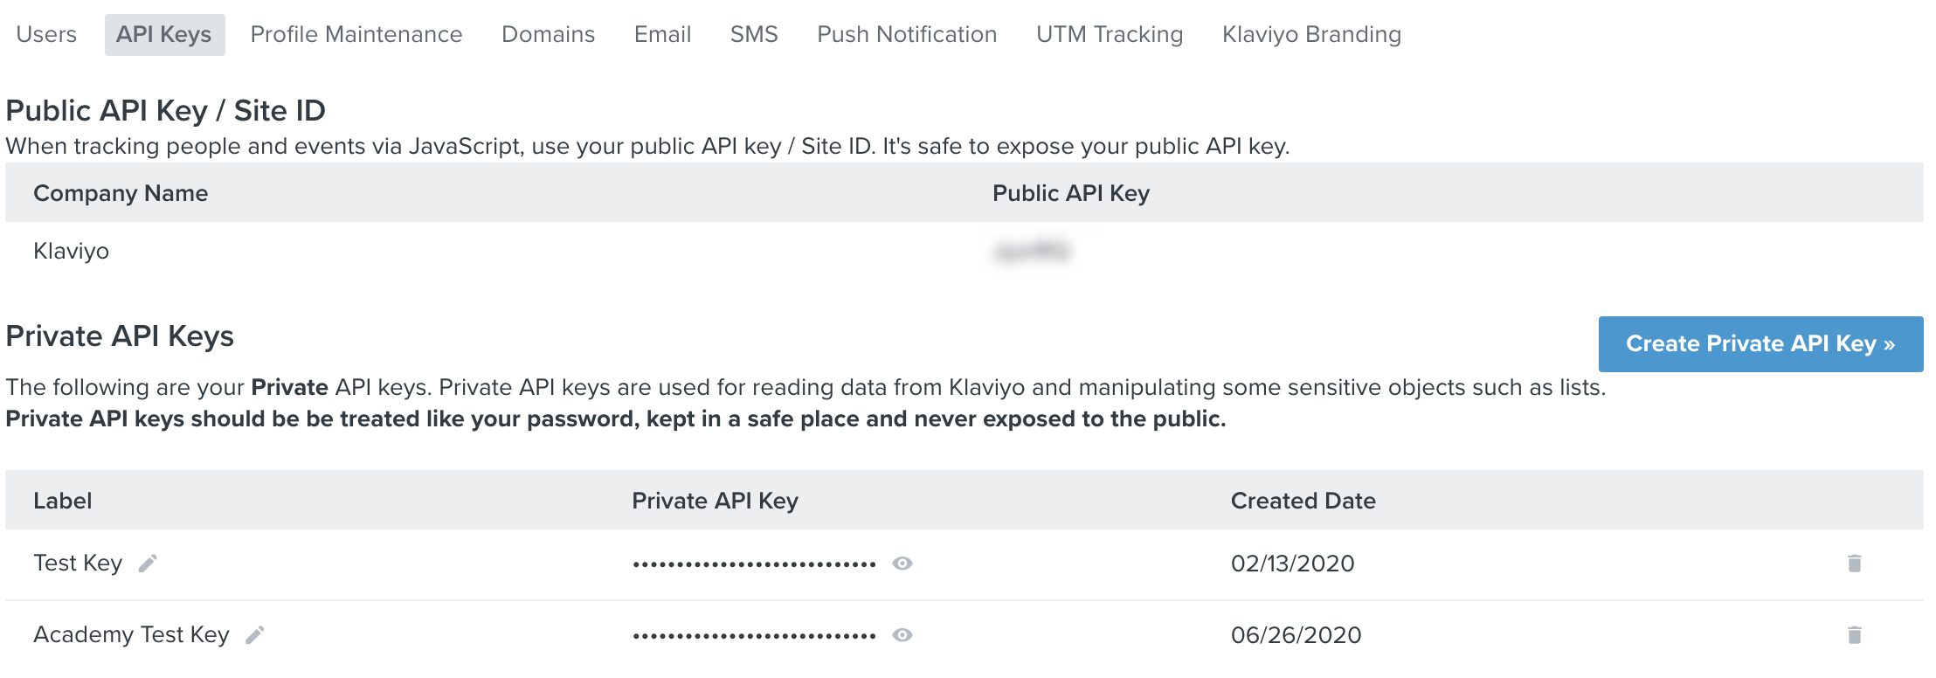Click the Klaviyo company name cell
This screenshot has width=1936, height=678.
[72, 252]
